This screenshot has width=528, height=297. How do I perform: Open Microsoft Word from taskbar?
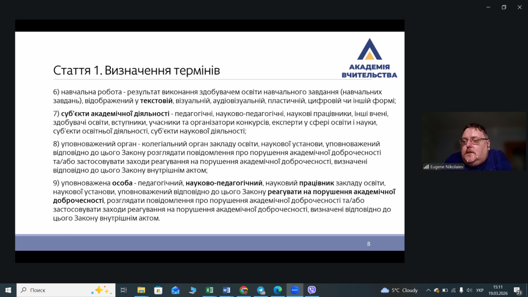pos(227,290)
